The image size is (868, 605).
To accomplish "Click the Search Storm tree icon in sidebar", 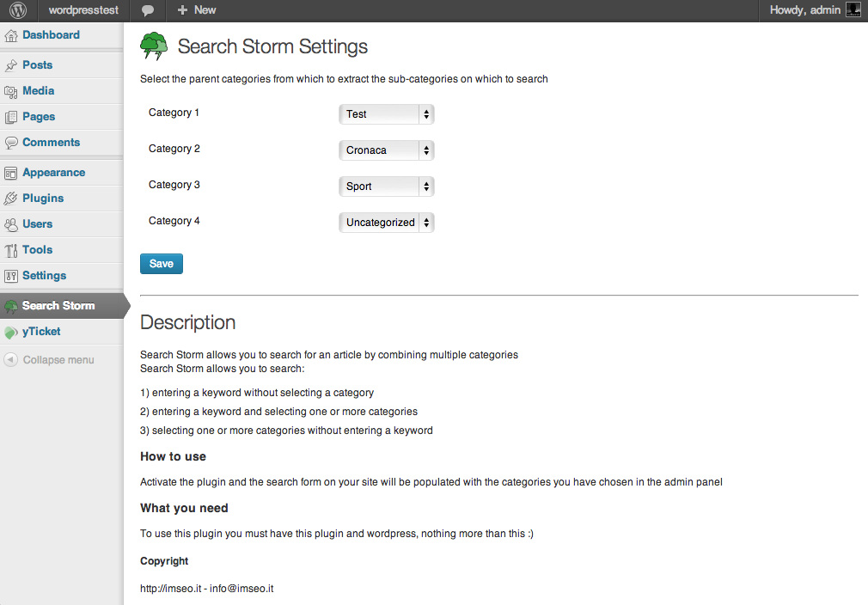I will point(11,306).
